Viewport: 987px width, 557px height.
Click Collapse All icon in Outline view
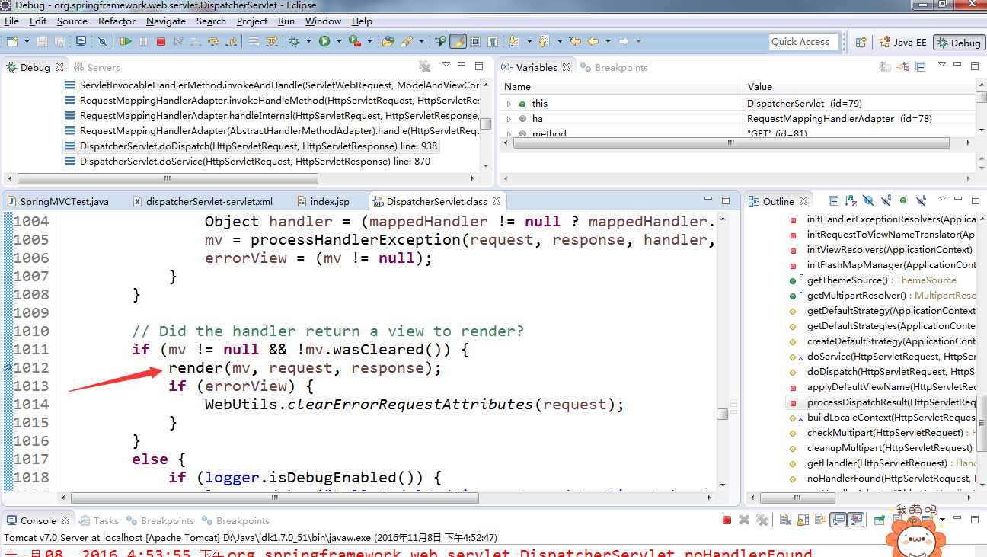coord(833,201)
